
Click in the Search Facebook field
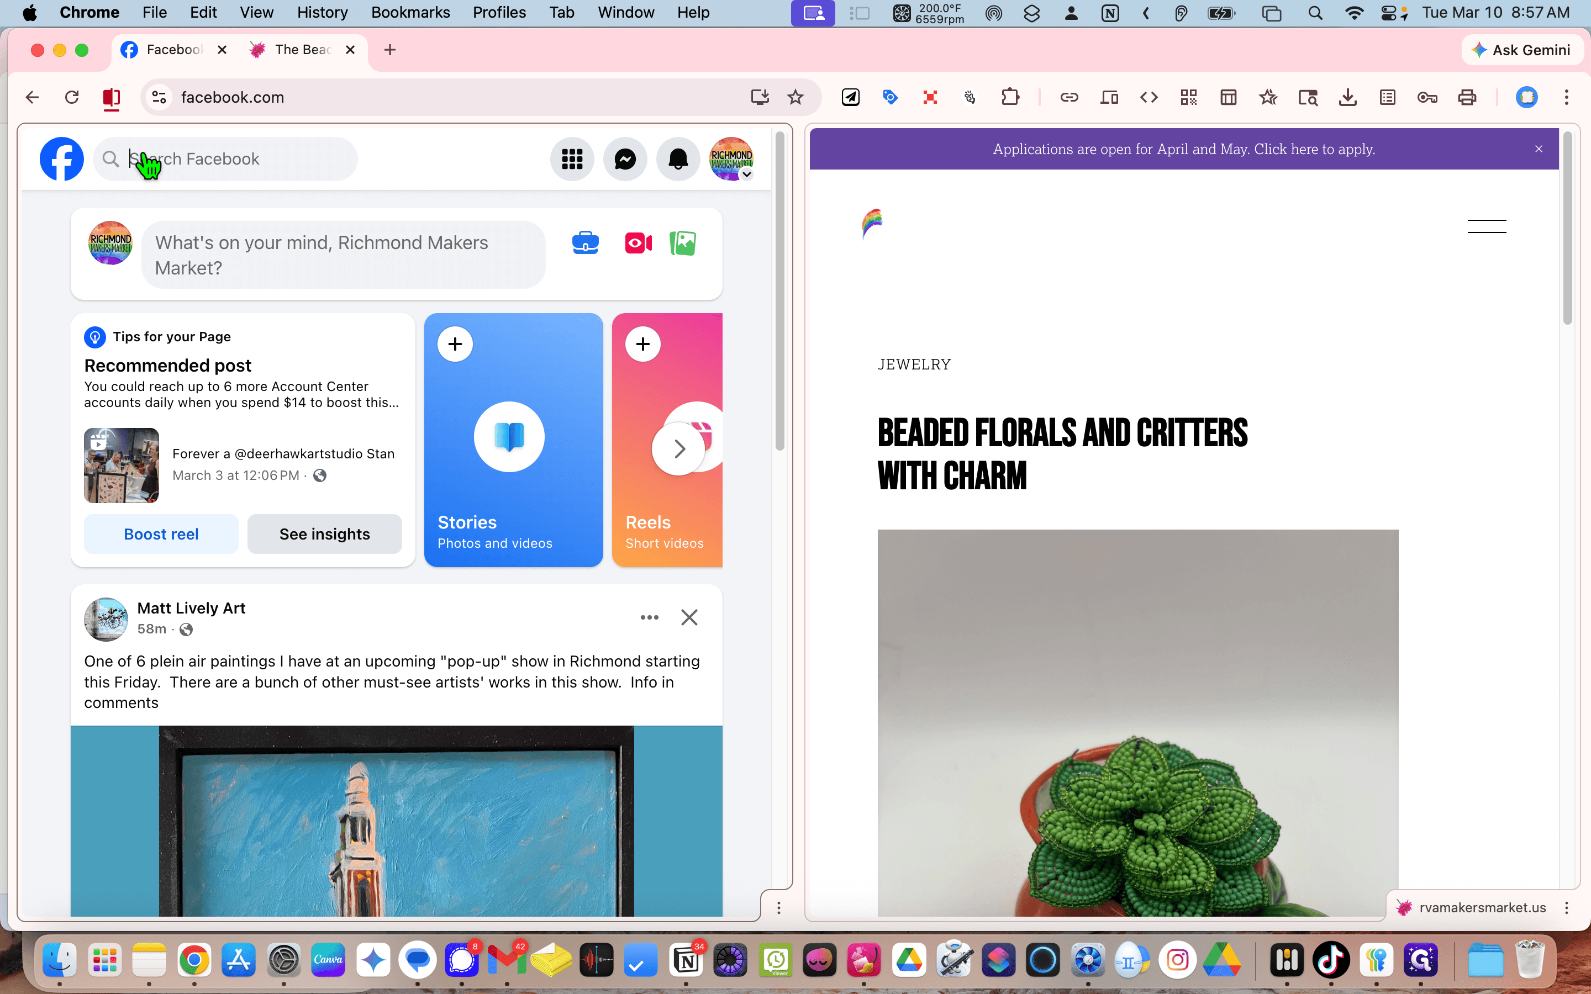225,158
